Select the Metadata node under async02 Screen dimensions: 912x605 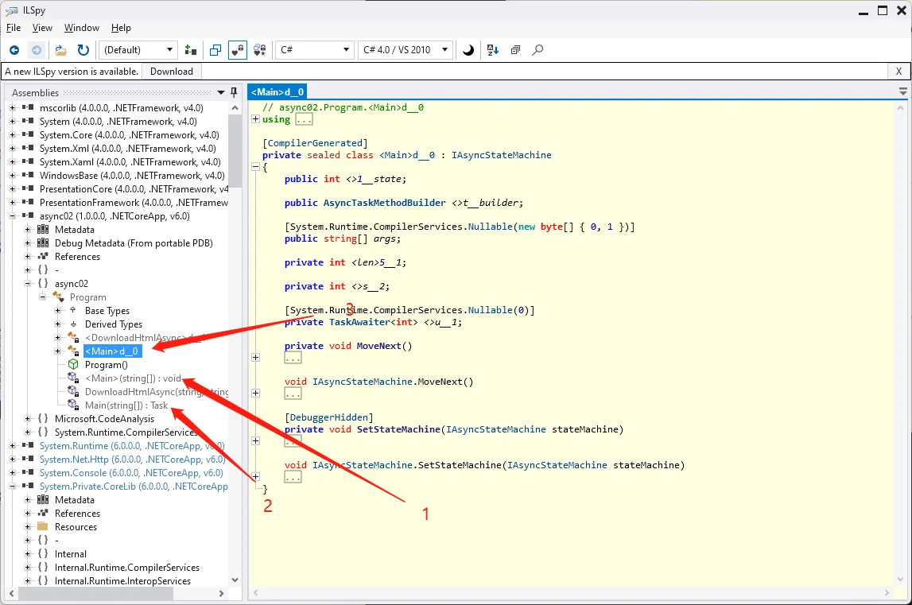point(75,230)
